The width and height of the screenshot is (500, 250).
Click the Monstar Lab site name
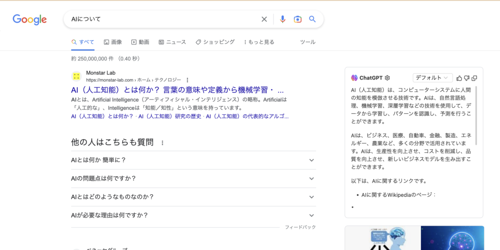point(101,73)
